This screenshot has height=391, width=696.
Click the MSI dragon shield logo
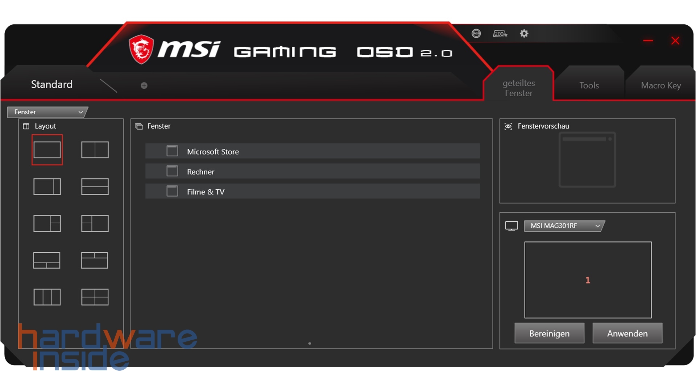(141, 50)
